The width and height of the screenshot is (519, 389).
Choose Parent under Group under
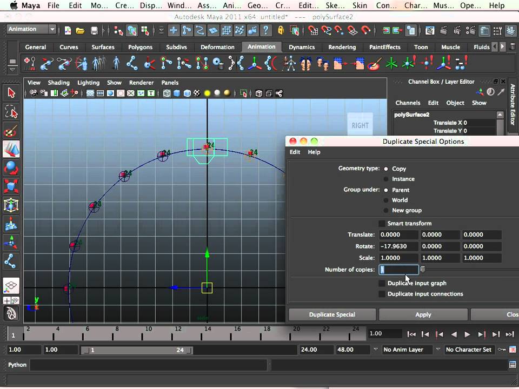pos(386,190)
